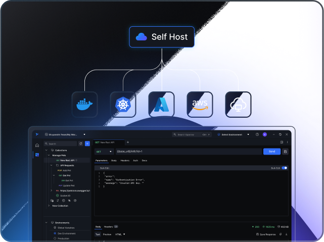The height and width of the screenshot is (242, 324).
Task: Click the blue plus add button
Action: (x=87, y=143)
